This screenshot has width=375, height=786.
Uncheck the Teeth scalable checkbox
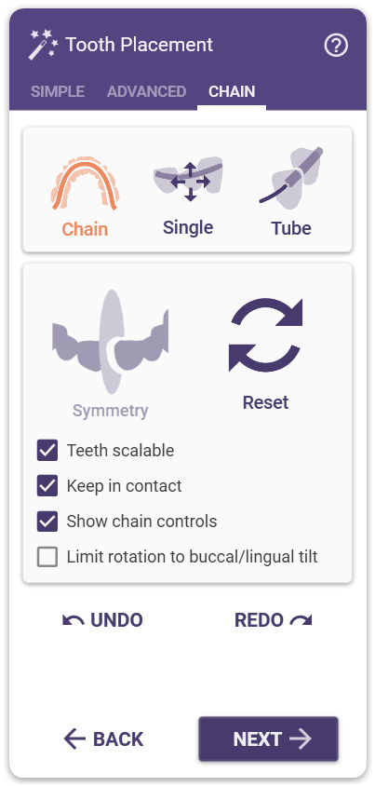[47, 451]
